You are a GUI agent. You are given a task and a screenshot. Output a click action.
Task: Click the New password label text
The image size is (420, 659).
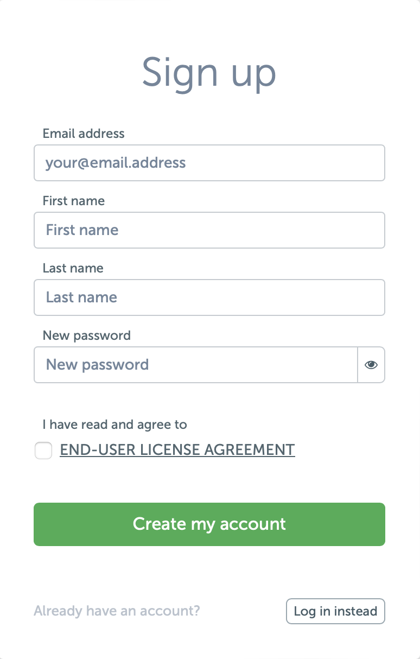pyautogui.click(x=87, y=335)
